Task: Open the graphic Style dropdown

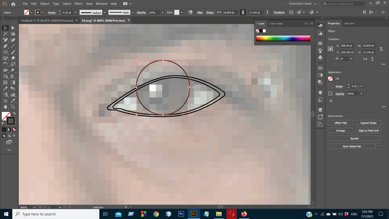Action: pyautogui.click(x=182, y=12)
